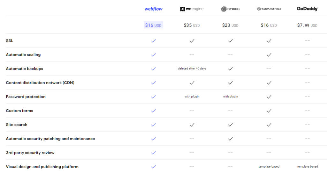Viewport: 327px width, 173px height.
Task: Click the Squarespace logo
Action: [x=269, y=9]
